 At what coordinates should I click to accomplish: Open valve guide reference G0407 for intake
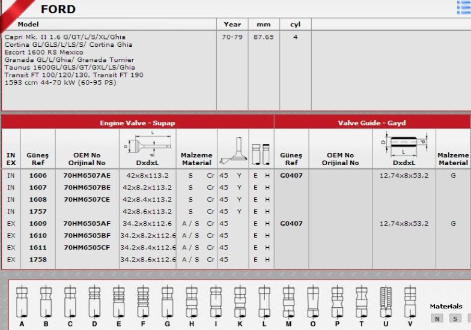pos(291,175)
